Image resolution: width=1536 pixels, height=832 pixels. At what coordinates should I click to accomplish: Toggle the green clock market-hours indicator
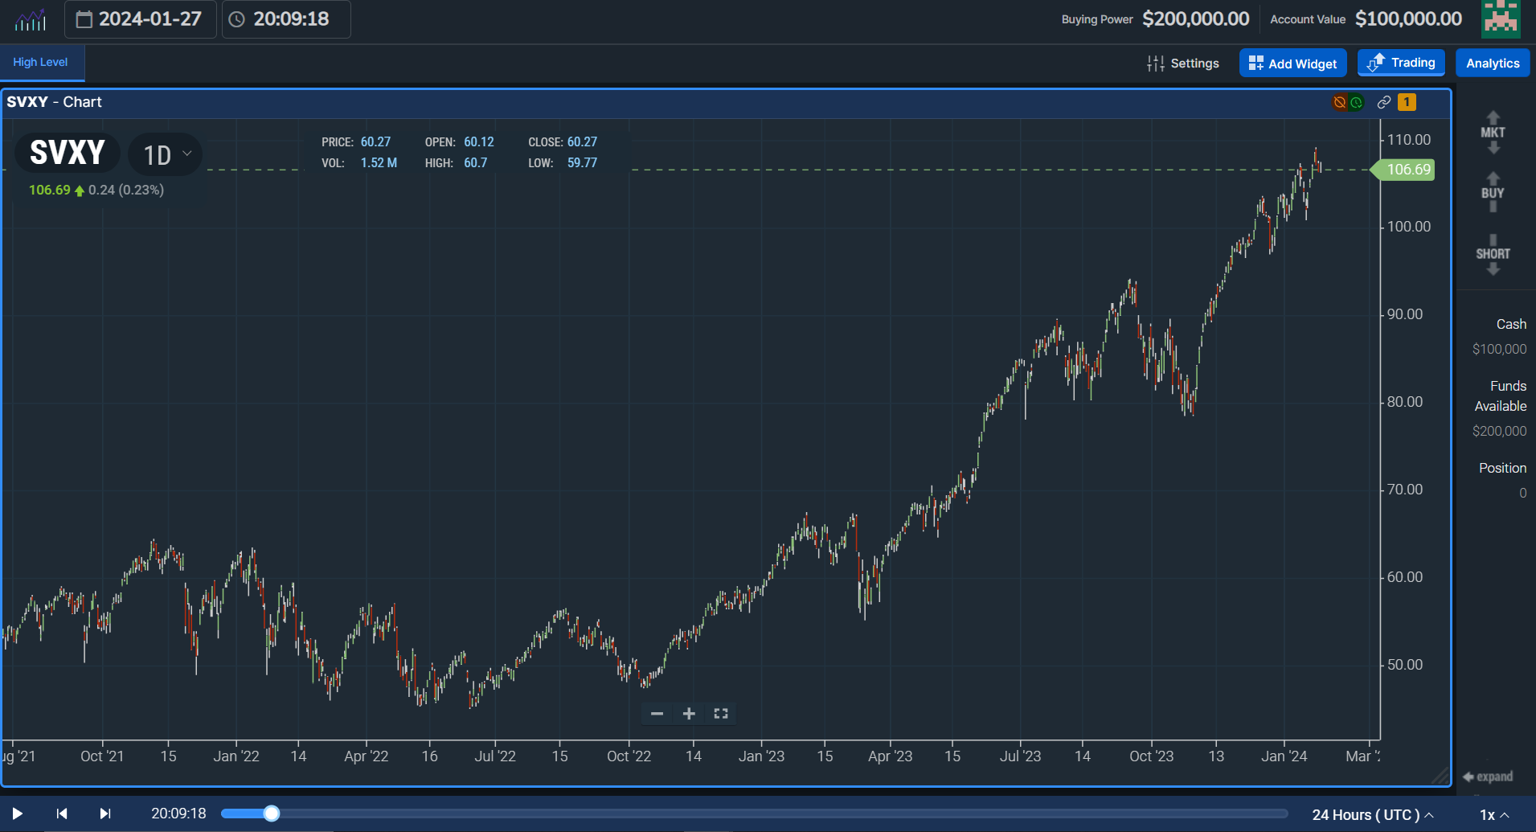(1358, 102)
